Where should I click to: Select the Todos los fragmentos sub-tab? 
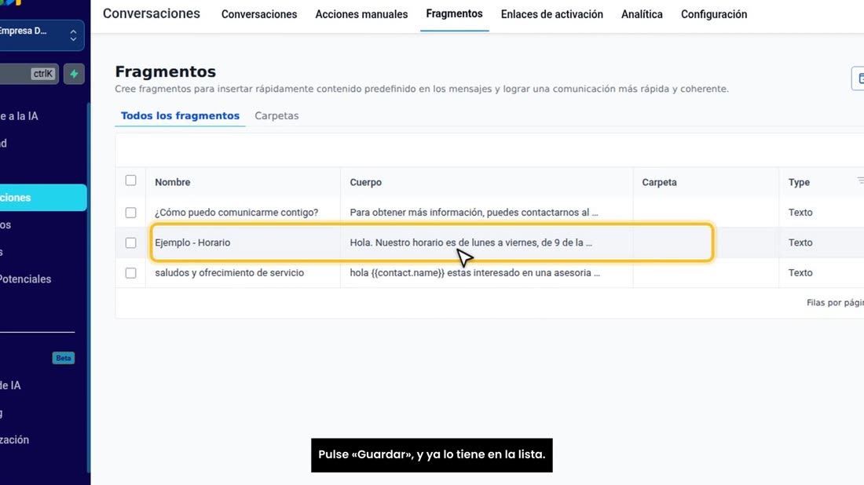pos(180,115)
